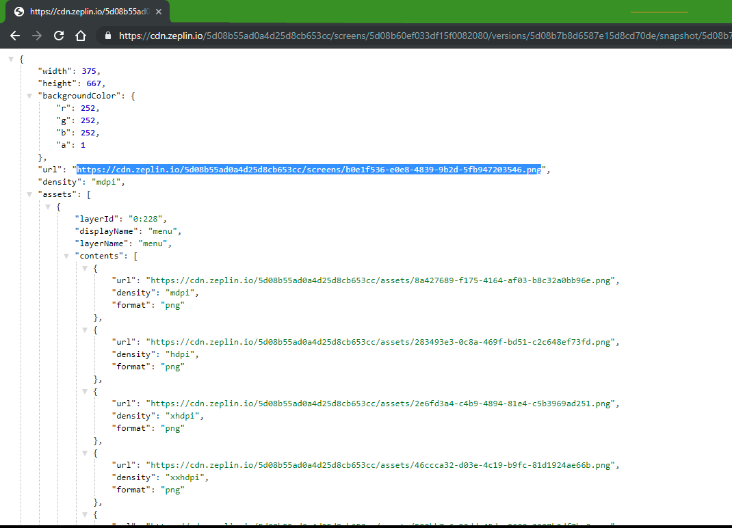
Task: Collapse the hdpi content object
Action: [85, 330]
